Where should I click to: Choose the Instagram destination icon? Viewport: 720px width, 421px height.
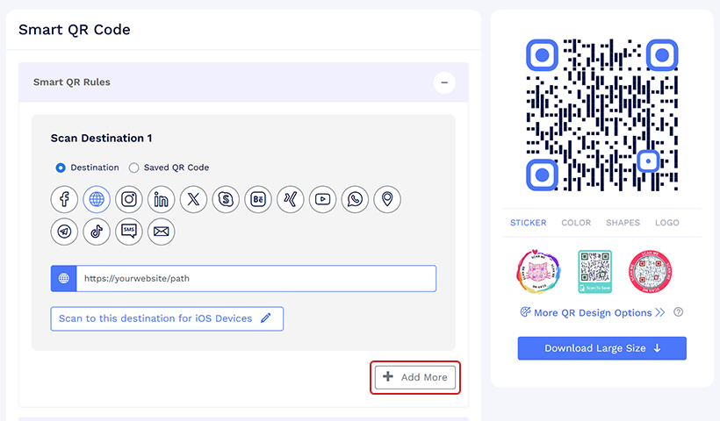pos(129,199)
